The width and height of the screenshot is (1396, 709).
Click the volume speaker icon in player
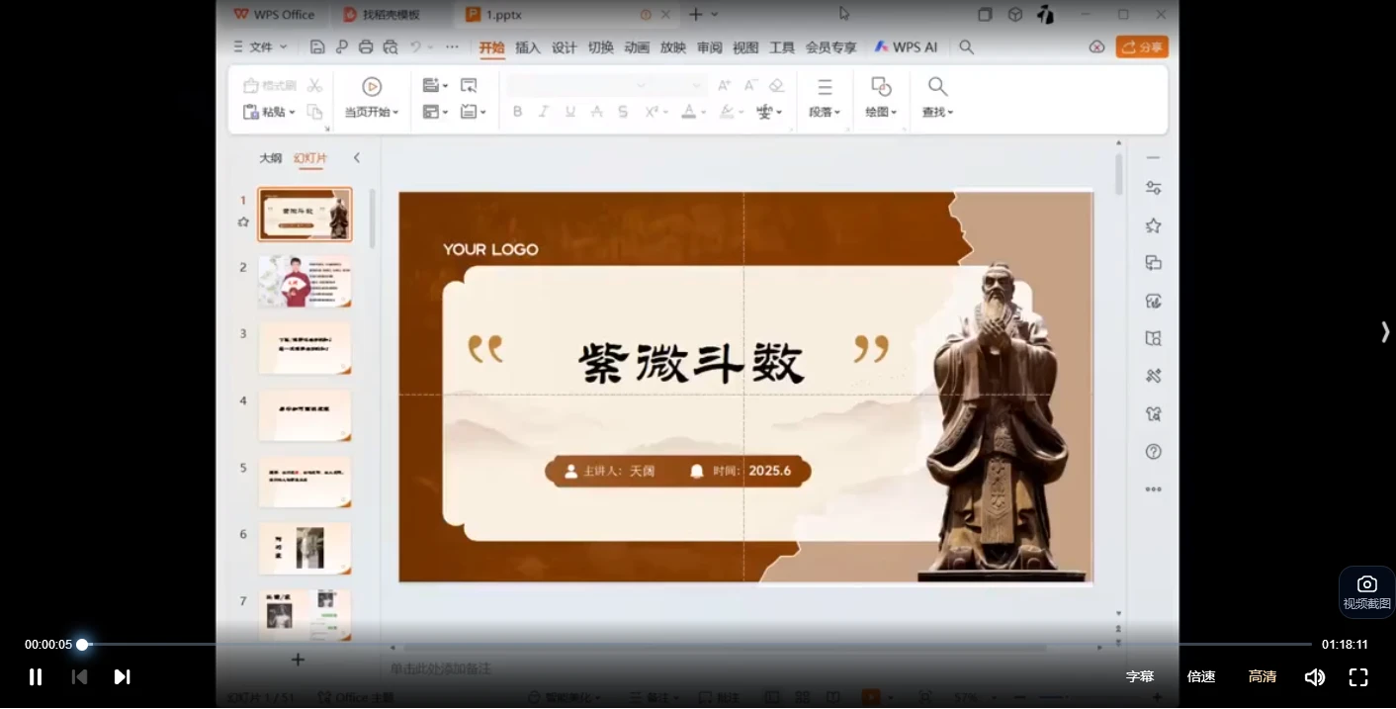pyautogui.click(x=1315, y=677)
